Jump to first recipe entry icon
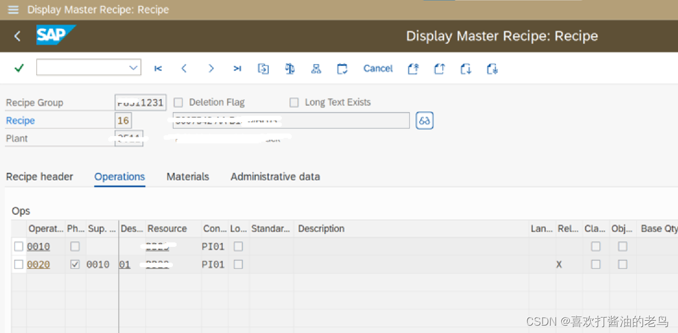This screenshot has width=678, height=333. (x=158, y=68)
